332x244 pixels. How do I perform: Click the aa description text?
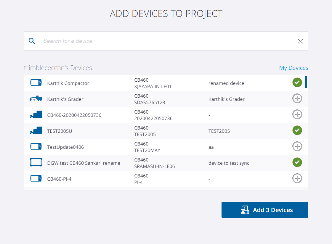211,147
